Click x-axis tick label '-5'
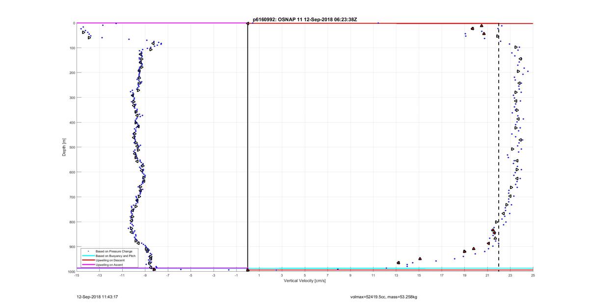 [190, 275]
